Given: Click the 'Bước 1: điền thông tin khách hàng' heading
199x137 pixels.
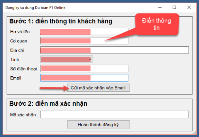Looking at the screenshot, I should tap(61, 22).
